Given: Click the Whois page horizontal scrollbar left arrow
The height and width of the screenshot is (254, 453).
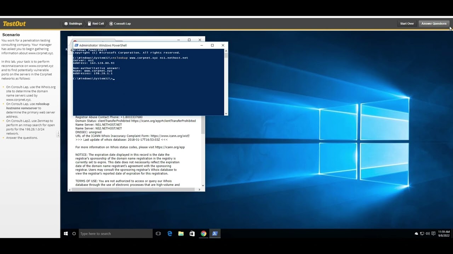Looking at the screenshot, I should click(70, 189).
